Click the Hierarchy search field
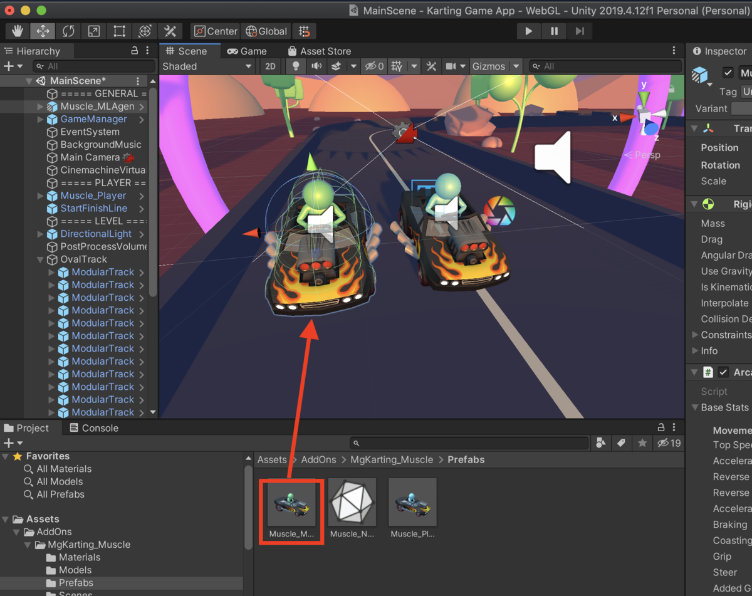This screenshot has width=752, height=596. 94,66
